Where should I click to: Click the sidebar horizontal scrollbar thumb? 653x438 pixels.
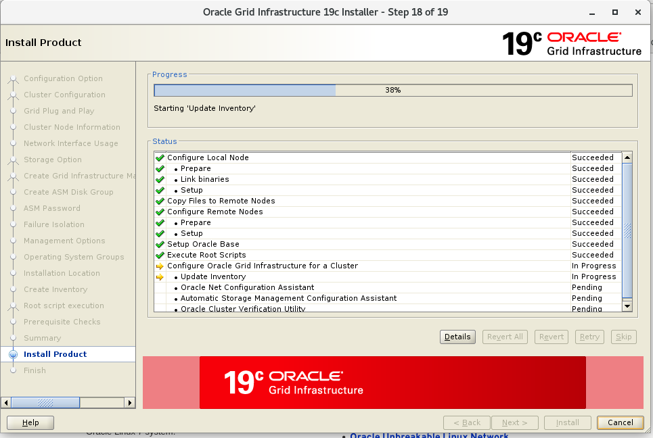click(x=45, y=403)
